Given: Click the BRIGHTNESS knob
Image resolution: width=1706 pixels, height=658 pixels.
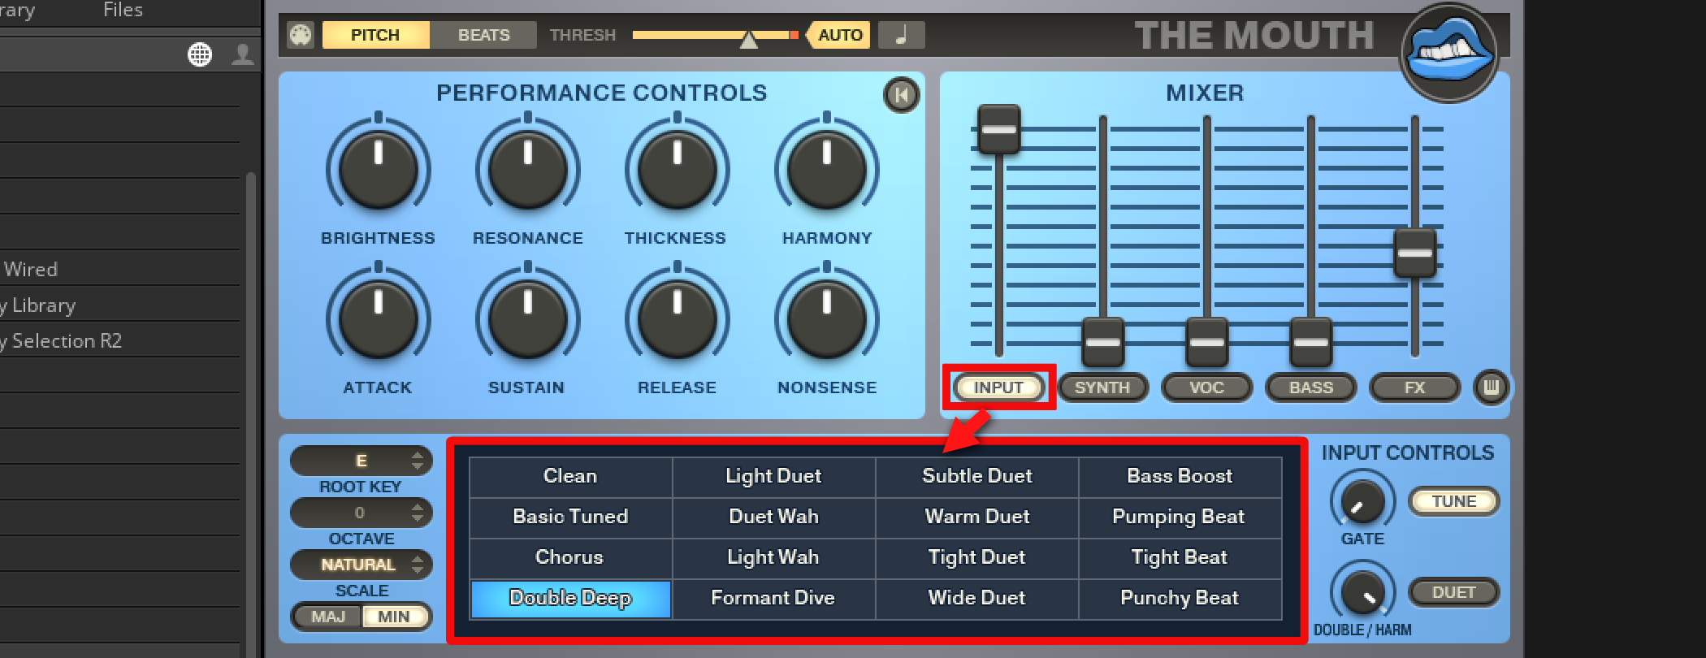Looking at the screenshot, I should [x=379, y=169].
